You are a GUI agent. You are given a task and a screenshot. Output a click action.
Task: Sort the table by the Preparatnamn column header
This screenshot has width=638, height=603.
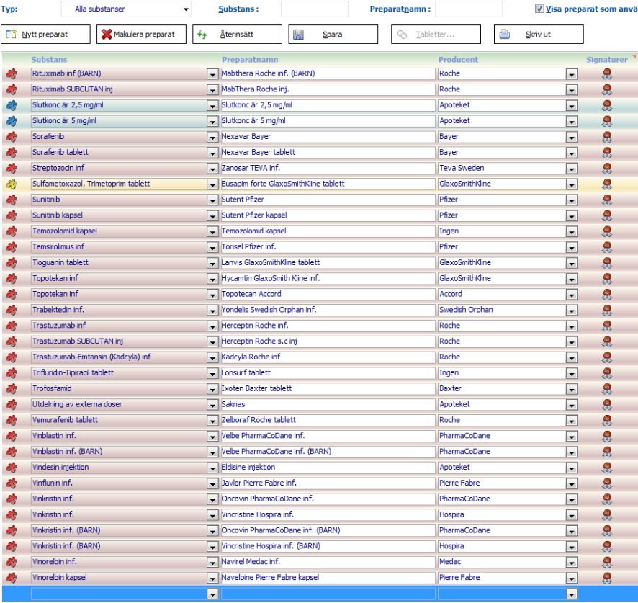250,60
